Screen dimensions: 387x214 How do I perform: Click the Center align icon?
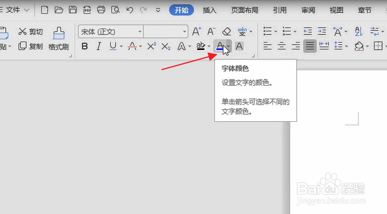[282, 46]
